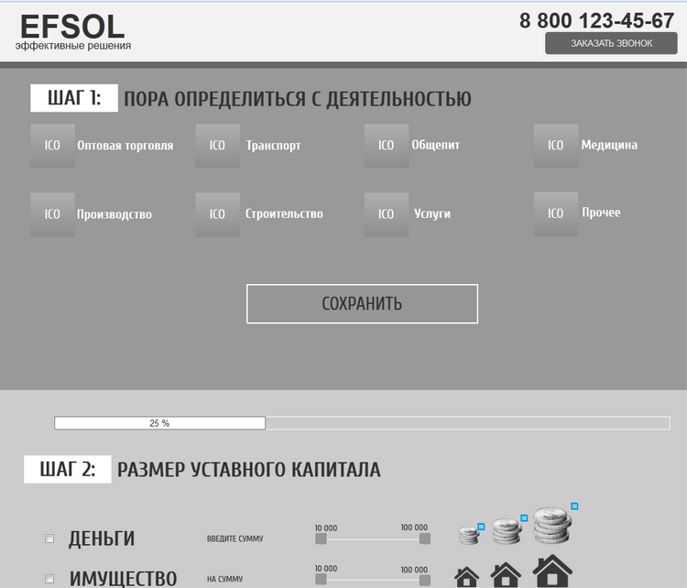Click the ВВЕДИТЕ СУММУ text
Screen dimensions: 687x588
pos(235,539)
